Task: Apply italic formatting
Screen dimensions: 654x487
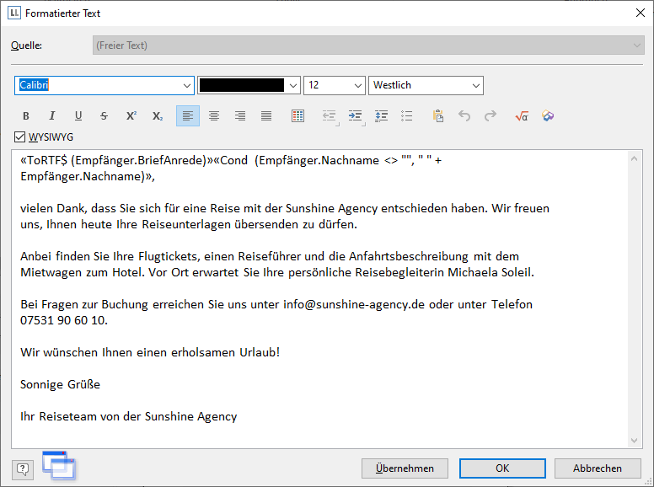Action: pyautogui.click(x=51, y=116)
